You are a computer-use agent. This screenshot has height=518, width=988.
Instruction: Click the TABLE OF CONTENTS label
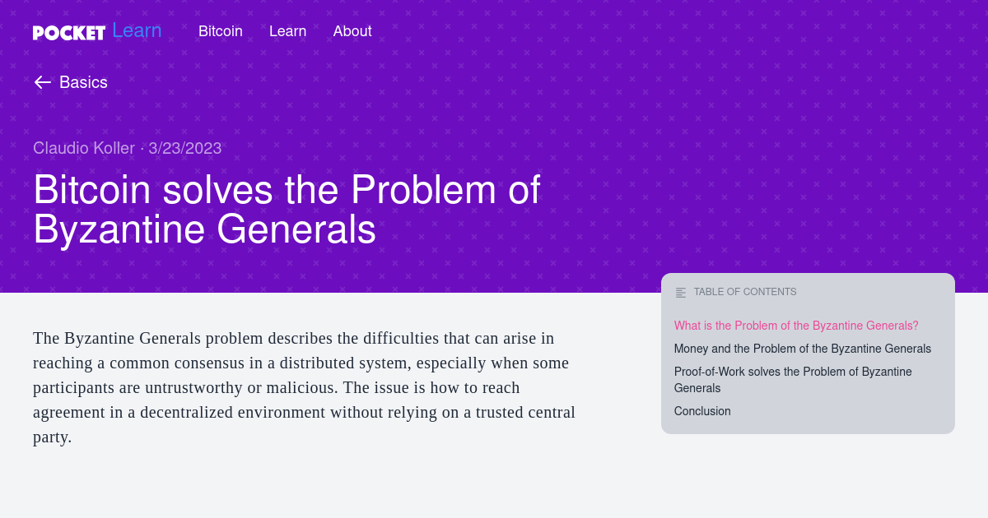tap(745, 292)
